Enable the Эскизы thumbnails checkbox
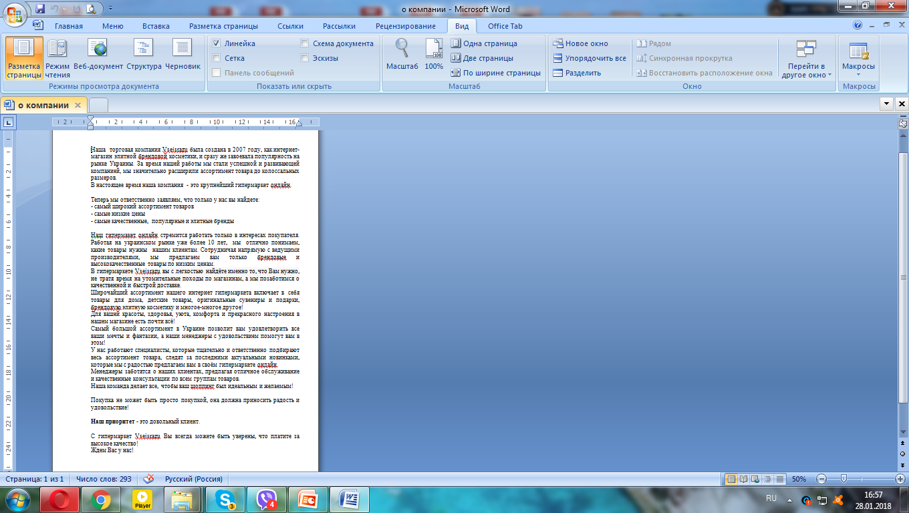This screenshot has height=513, width=909. [x=305, y=58]
